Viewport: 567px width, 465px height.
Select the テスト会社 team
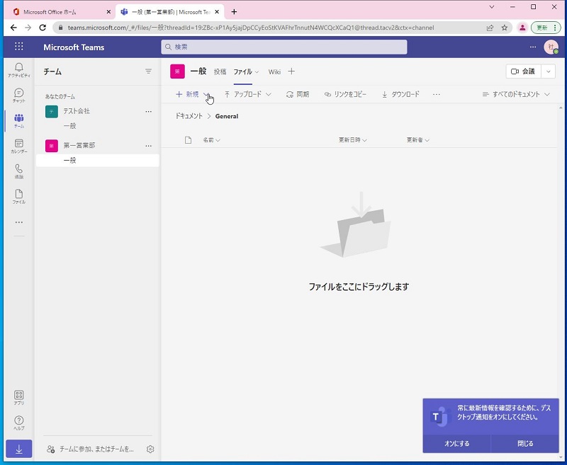click(77, 111)
